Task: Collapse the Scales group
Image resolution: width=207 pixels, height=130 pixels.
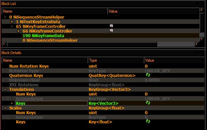Action: [x=5, y=108]
